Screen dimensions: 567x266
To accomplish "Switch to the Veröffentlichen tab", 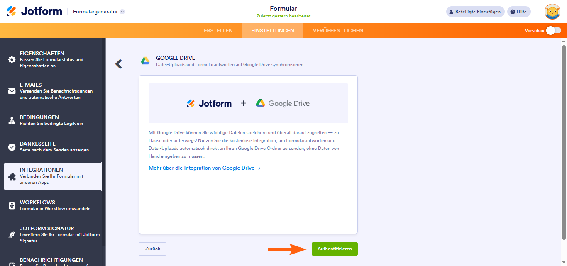I will pyautogui.click(x=338, y=30).
